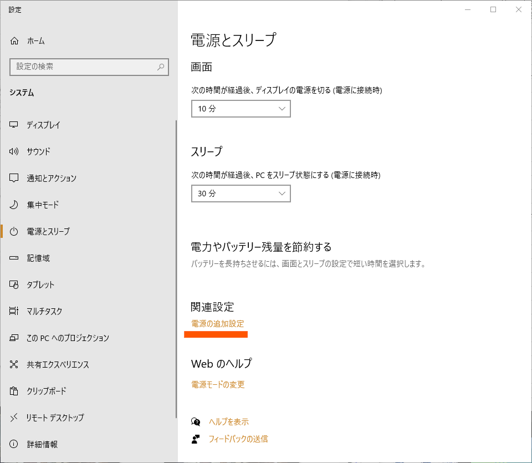Viewport: 532px width, 463px height.
Task: Click フィードバックの送信 link
Action: (x=238, y=439)
